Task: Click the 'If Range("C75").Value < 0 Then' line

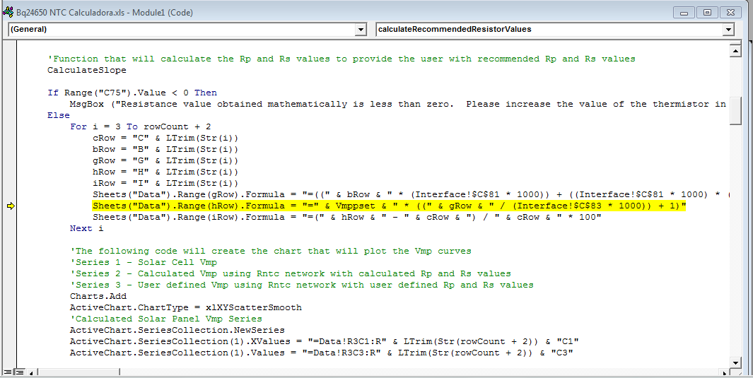Action: [132, 93]
